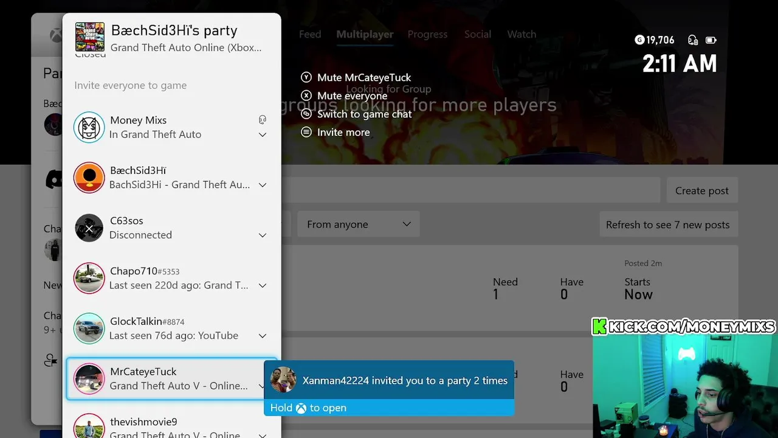Click Xbox logo in guide header
The image size is (778, 438).
[x=55, y=35]
